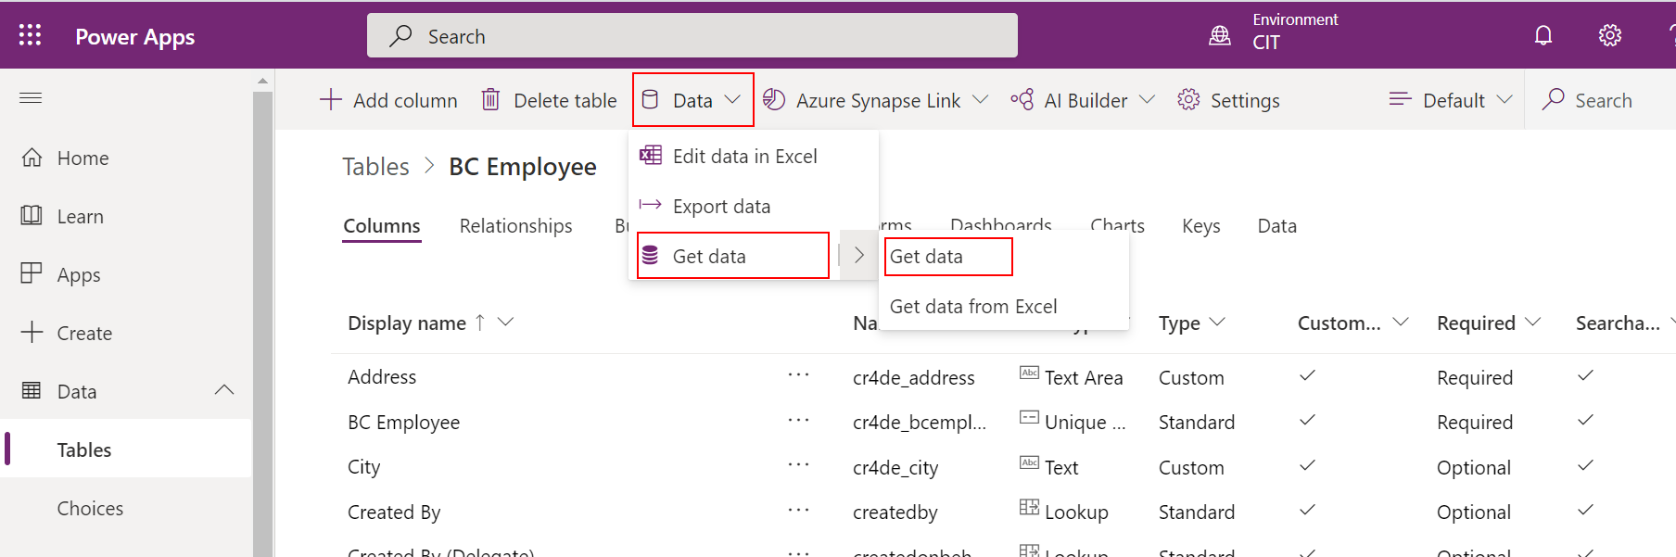The image size is (1676, 557).
Task: Click the sidebar scrollbar up arrow
Action: tap(262, 81)
